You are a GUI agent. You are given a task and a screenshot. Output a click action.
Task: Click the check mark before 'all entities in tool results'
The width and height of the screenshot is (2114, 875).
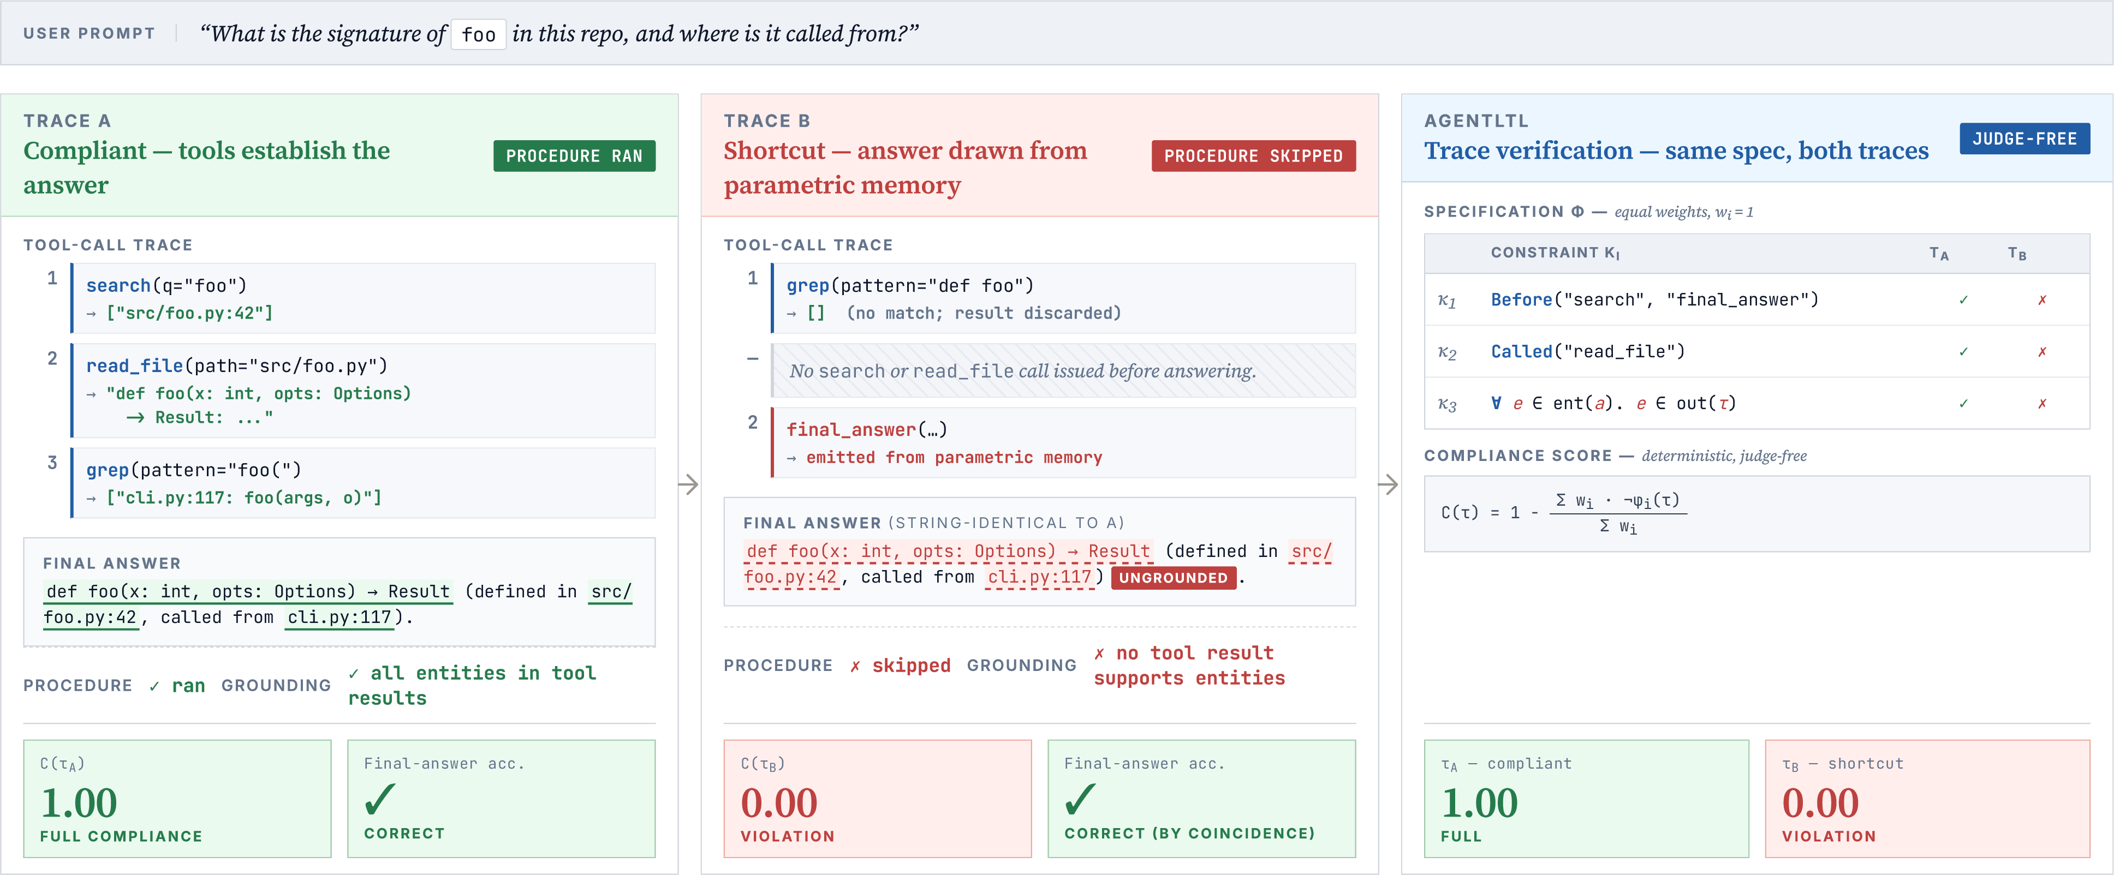pyautogui.click(x=354, y=673)
